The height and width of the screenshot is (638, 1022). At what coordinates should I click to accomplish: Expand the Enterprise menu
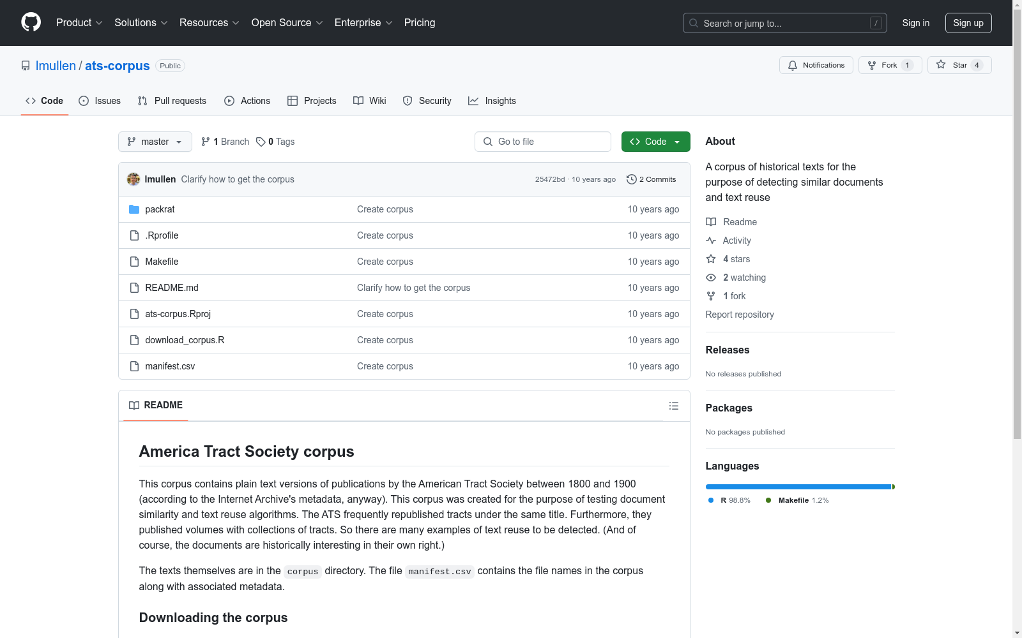[x=364, y=22]
